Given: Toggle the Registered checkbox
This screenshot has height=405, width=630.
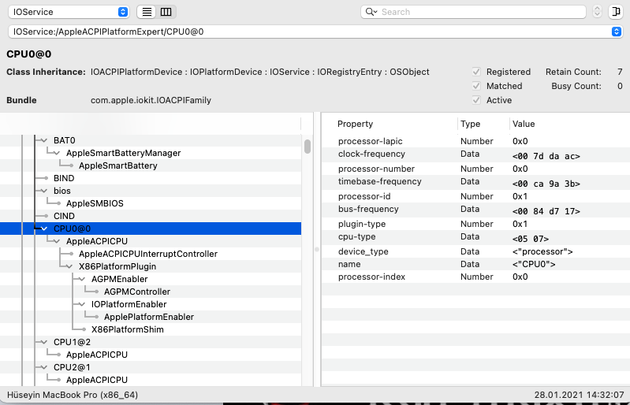Looking at the screenshot, I should [x=476, y=72].
